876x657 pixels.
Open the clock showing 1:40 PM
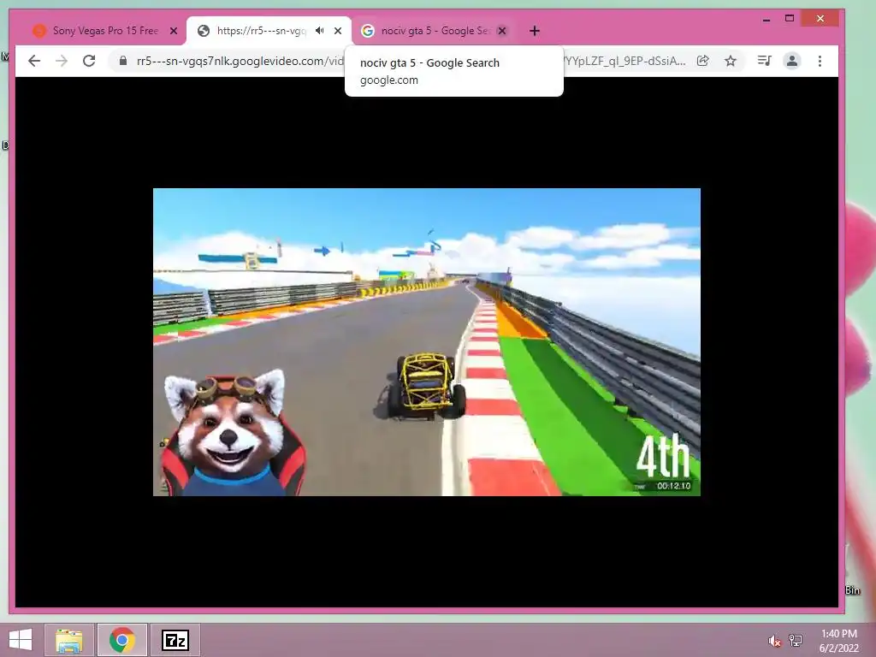[838, 641]
